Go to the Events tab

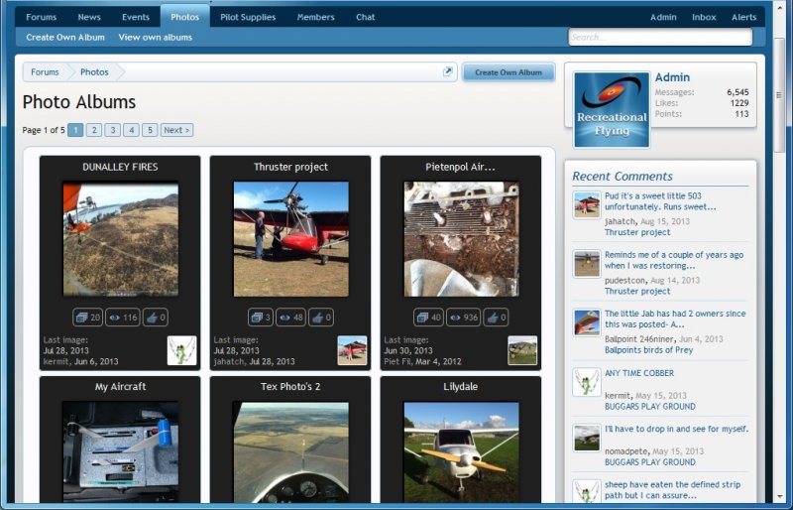click(136, 17)
